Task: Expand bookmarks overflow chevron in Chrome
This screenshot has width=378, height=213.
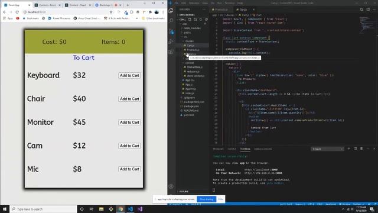Action: 136,18
